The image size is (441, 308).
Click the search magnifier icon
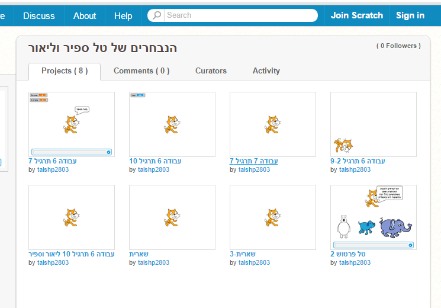tap(157, 15)
